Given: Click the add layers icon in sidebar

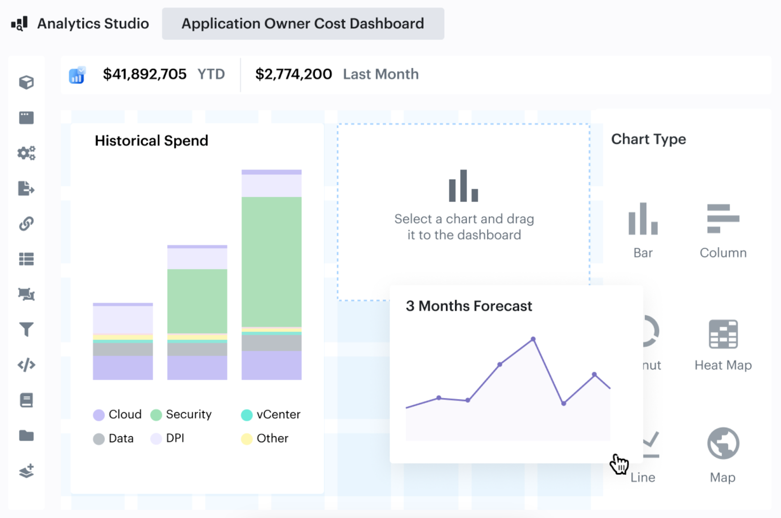Looking at the screenshot, I should point(26,471).
